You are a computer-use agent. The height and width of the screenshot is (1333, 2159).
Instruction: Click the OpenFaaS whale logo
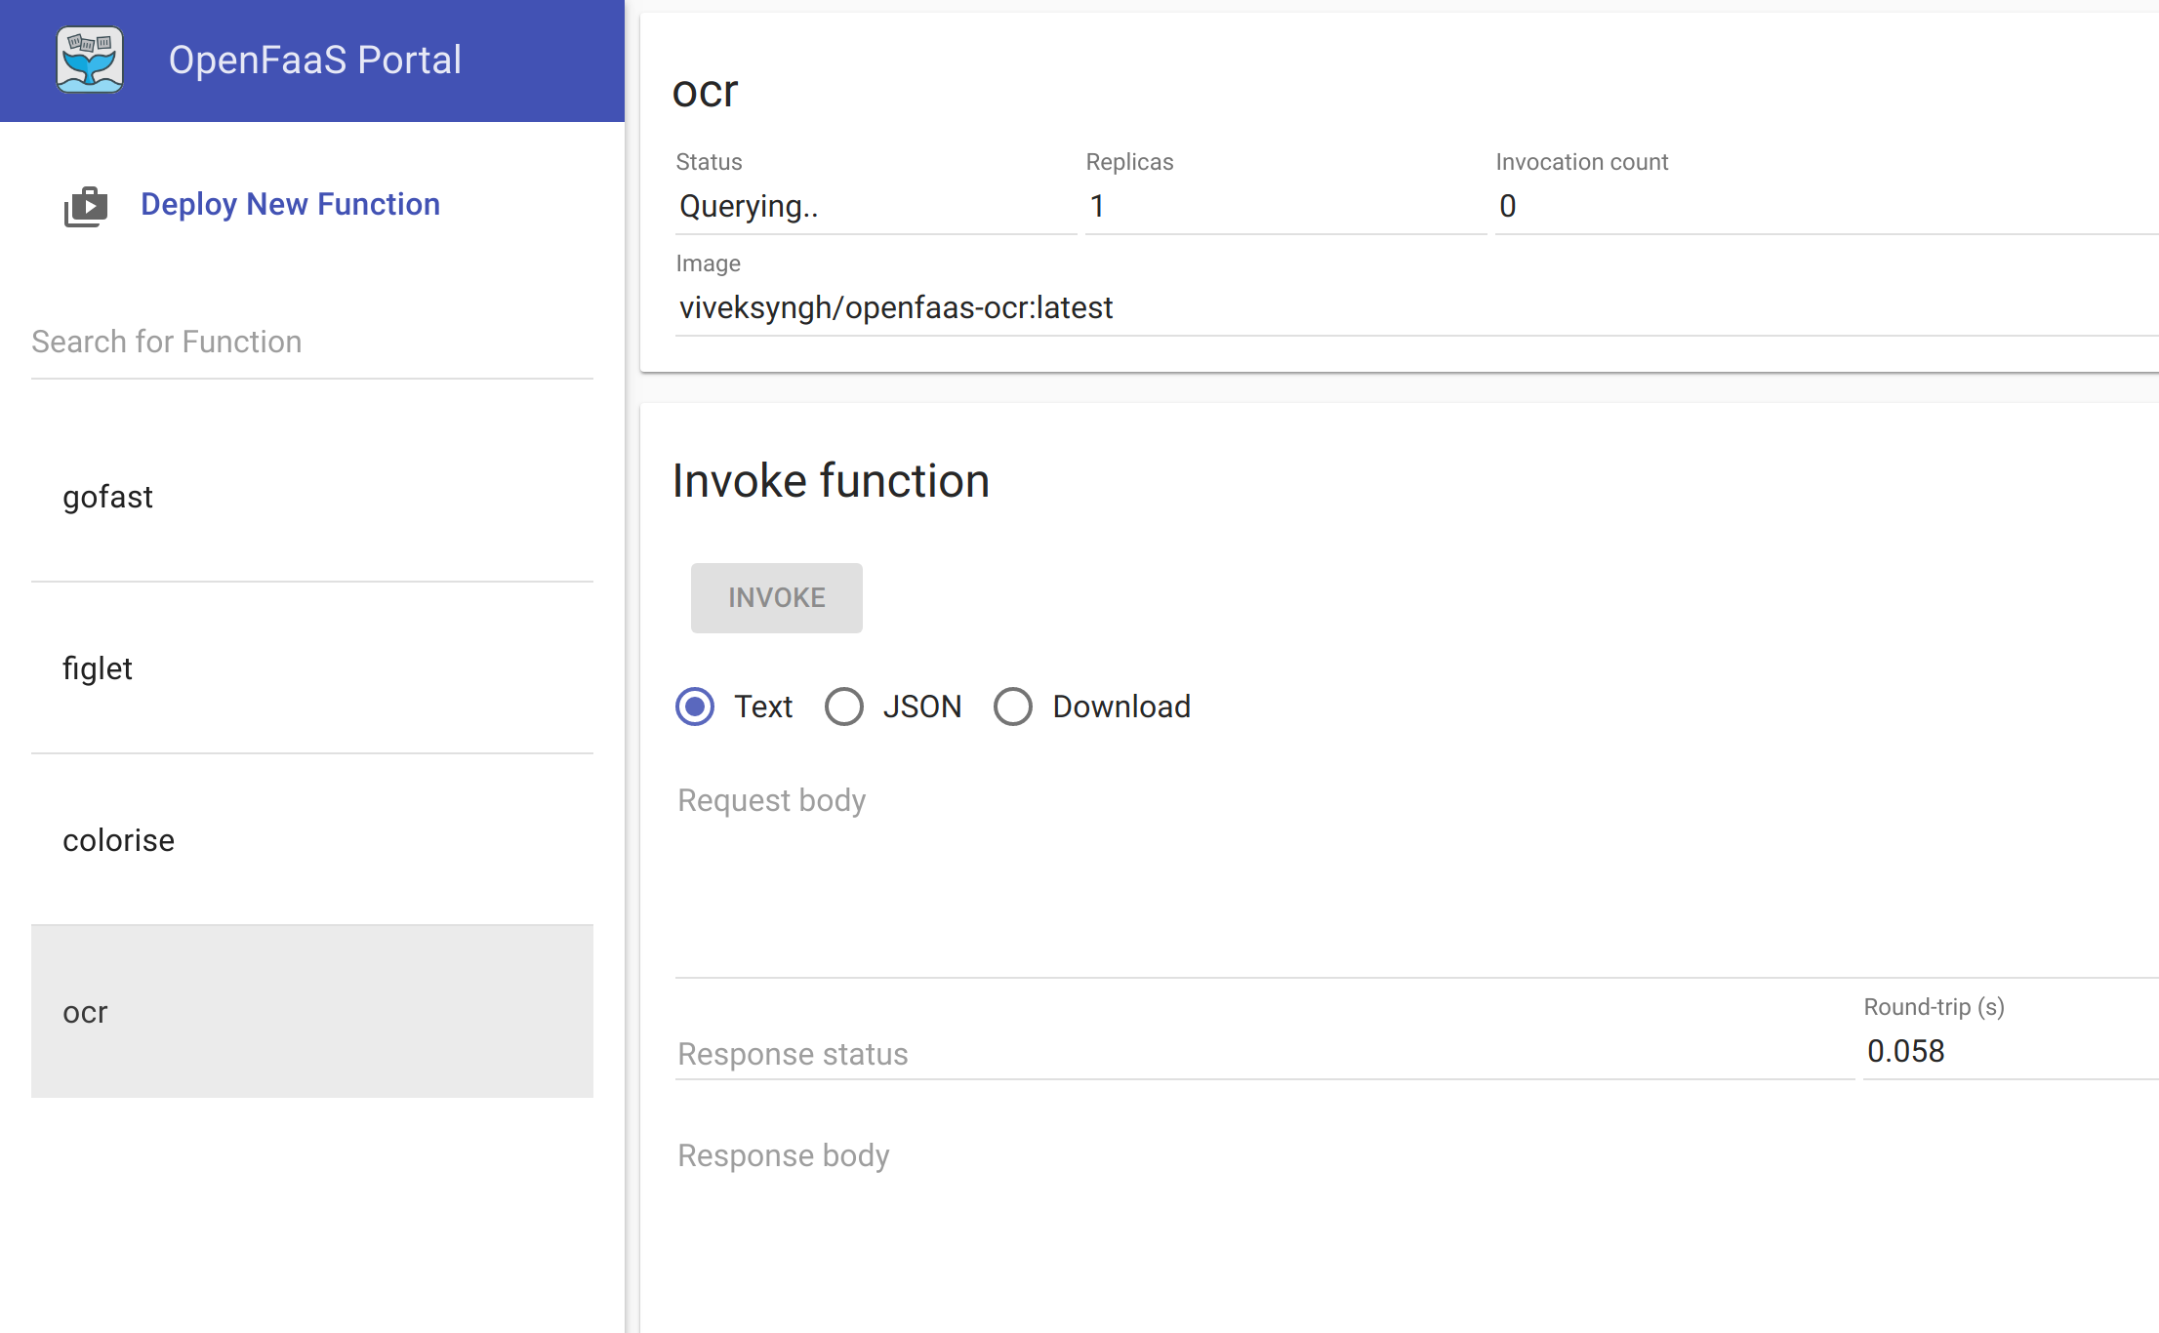point(90,59)
